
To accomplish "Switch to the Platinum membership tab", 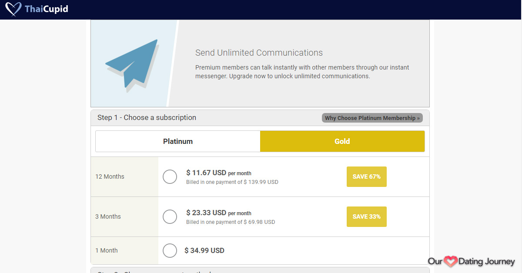I will coord(178,141).
